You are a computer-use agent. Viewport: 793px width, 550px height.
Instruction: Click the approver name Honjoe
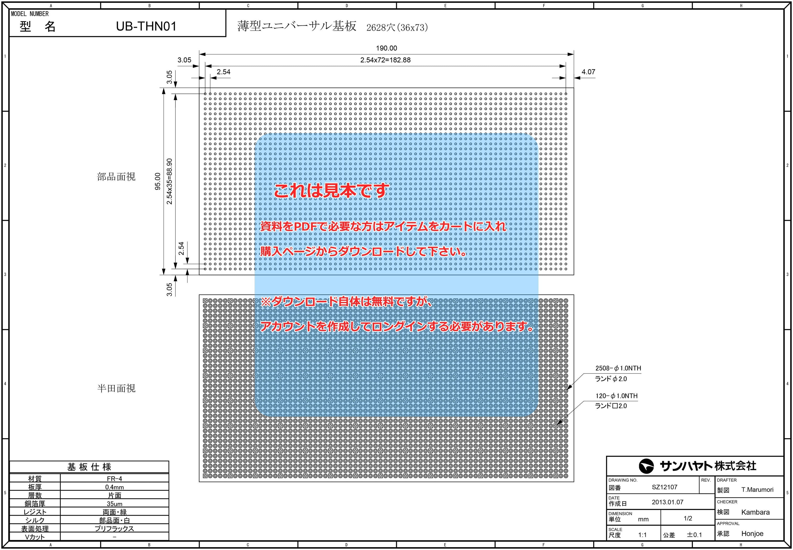coord(752,533)
